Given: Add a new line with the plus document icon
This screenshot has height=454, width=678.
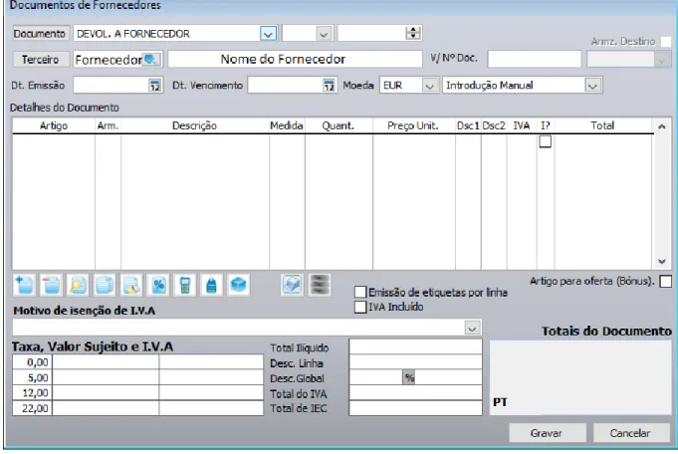Looking at the screenshot, I should [24, 286].
